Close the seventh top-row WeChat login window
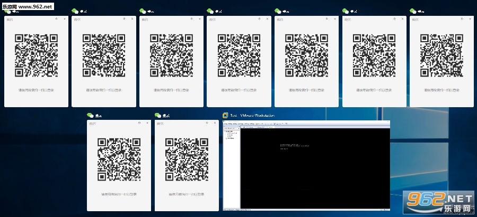 [x=470, y=19]
